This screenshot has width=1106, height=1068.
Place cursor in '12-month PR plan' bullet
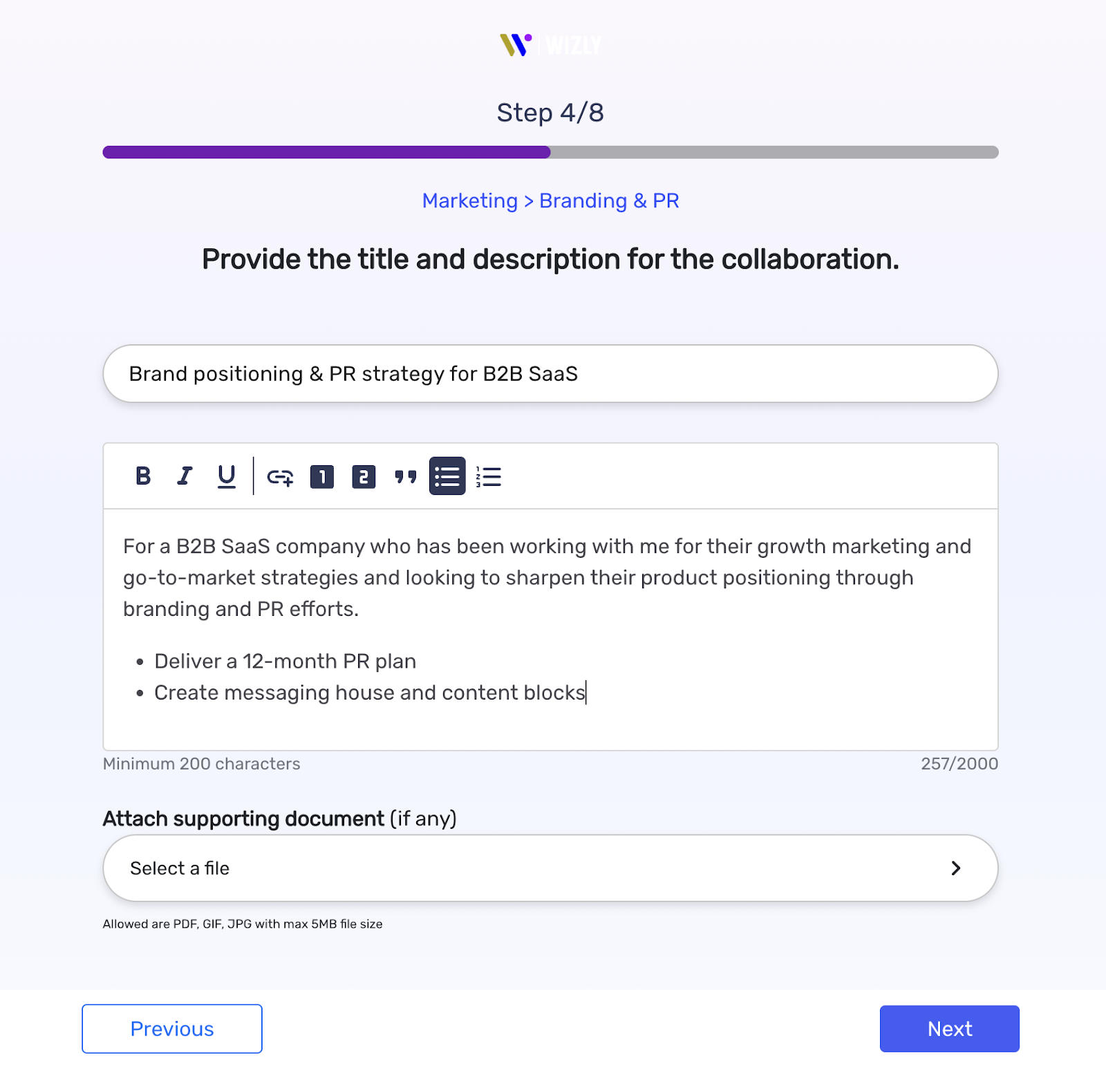point(285,662)
